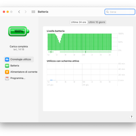
Task: Click the Carica completa status text
Action: tap(19, 47)
